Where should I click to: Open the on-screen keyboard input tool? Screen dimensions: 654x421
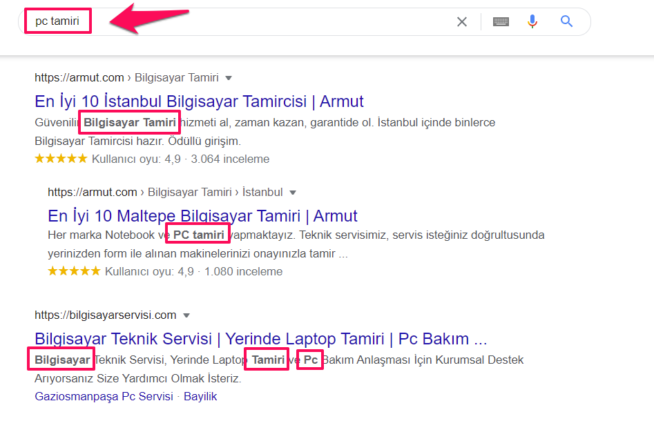tap(501, 22)
